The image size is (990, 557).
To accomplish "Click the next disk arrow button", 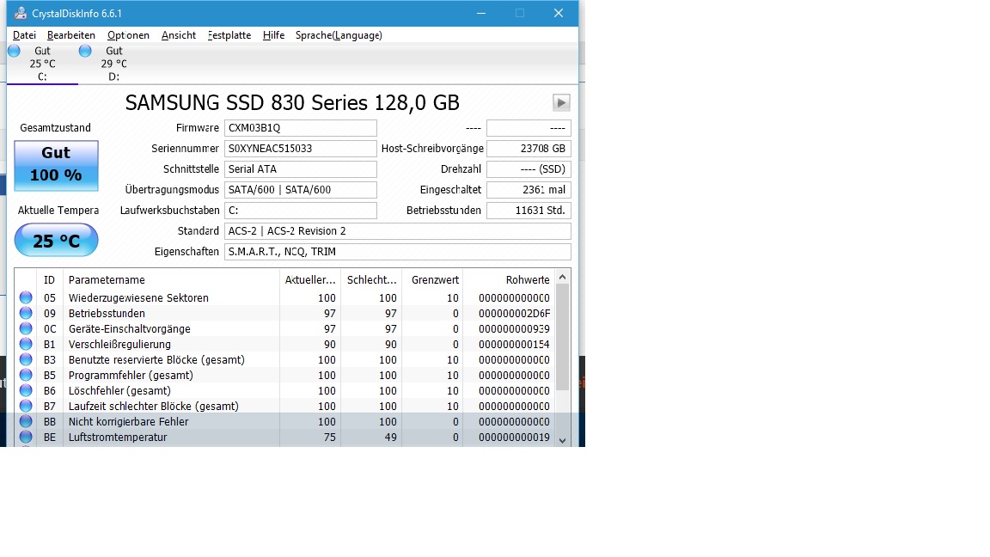I will [x=561, y=102].
